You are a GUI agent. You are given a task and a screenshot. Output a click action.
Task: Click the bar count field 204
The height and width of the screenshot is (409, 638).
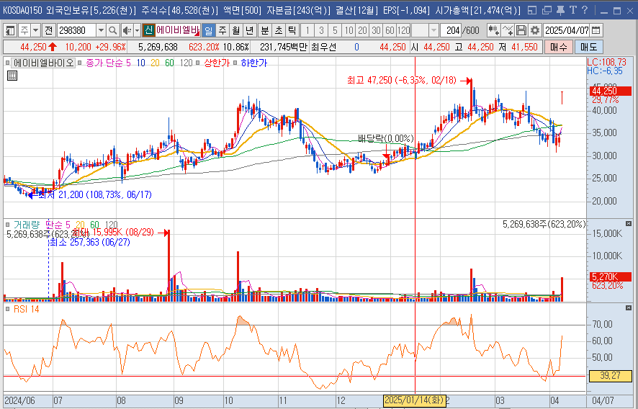[x=451, y=30]
